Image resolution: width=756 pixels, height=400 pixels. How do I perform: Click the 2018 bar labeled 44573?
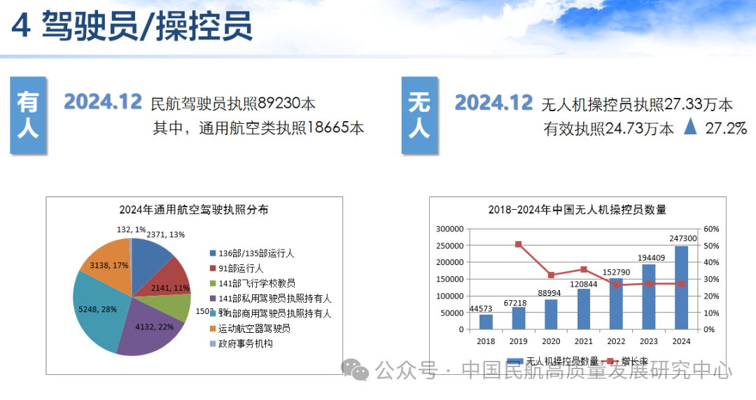tap(486, 322)
